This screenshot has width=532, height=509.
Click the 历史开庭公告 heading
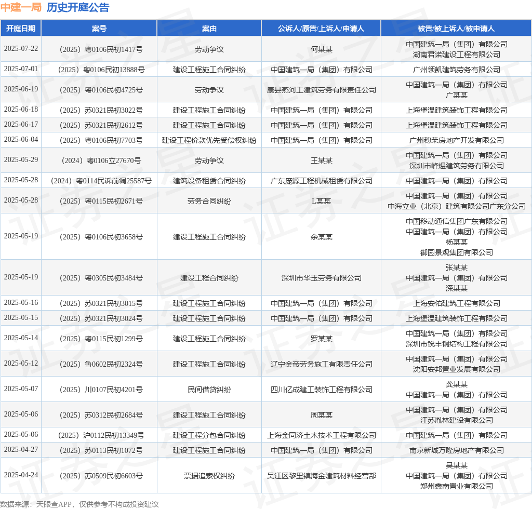tap(78, 7)
